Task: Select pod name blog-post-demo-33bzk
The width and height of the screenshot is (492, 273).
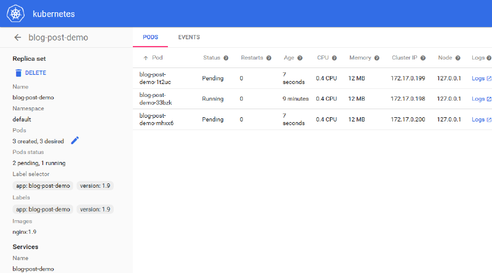Action: 156,99
